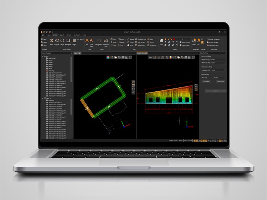This screenshot has width=267, height=200.
Task: Select the Point Cloud folder in Project tree
Action: click(51, 58)
